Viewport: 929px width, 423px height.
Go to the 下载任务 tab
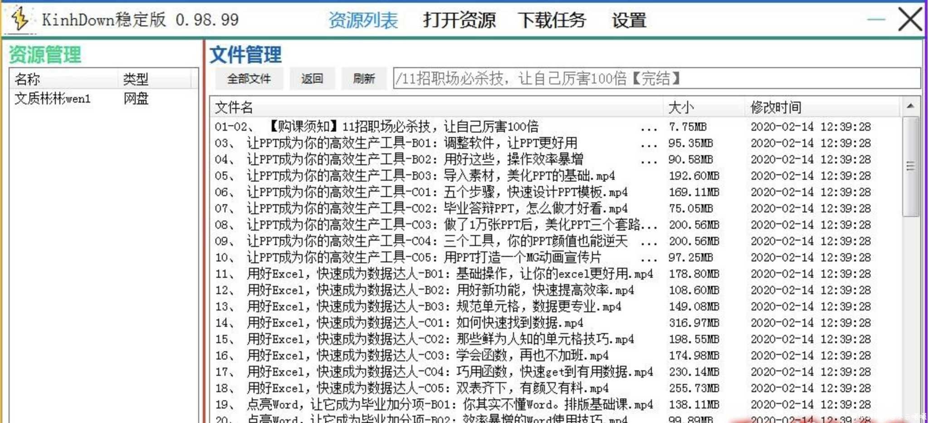(x=552, y=20)
